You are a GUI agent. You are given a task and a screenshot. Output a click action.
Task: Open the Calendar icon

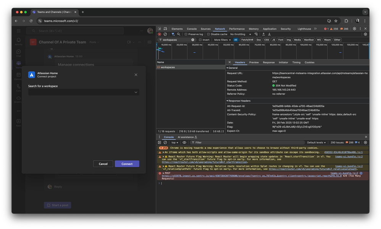click(x=18, y=74)
